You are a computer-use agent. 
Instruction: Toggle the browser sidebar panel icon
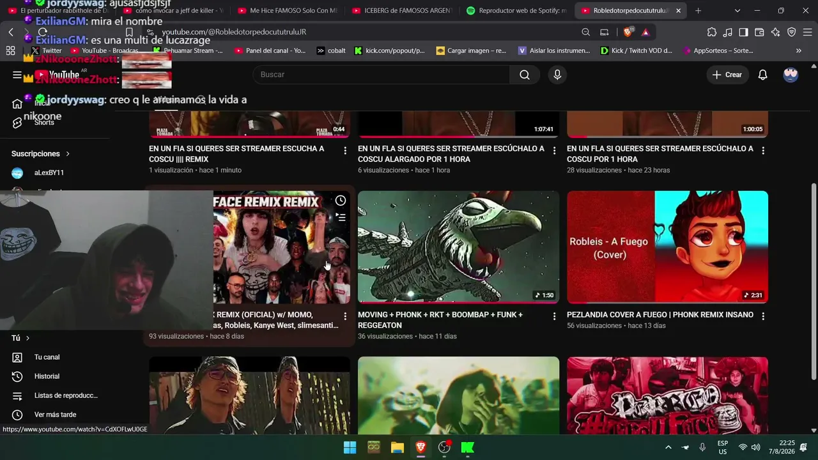744,32
